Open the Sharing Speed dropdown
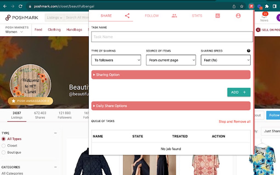This screenshot has height=175, width=280. pyautogui.click(x=226, y=60)
